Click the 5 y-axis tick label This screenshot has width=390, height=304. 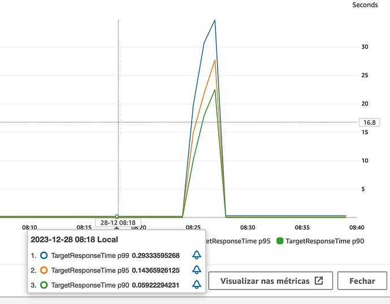(x=363, y=189)
